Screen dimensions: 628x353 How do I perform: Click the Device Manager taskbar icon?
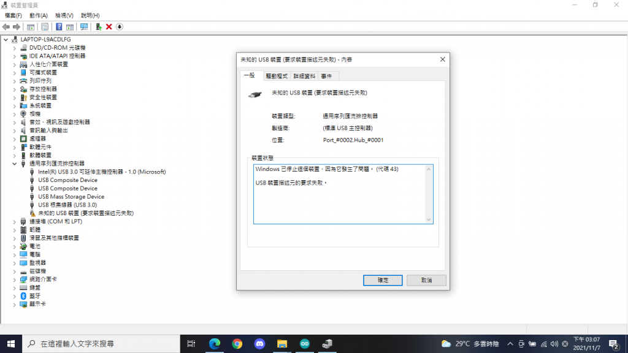coord(327,344)
